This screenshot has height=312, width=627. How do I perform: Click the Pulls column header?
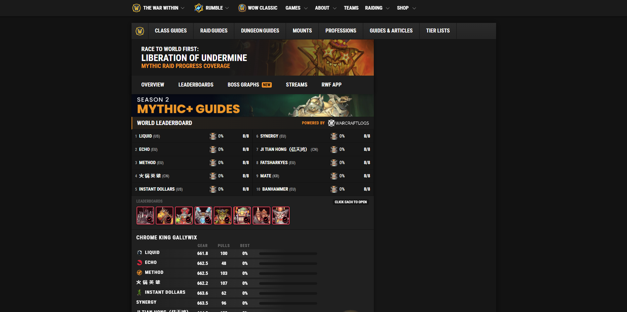pyautogui.click(x=224, y=246)
